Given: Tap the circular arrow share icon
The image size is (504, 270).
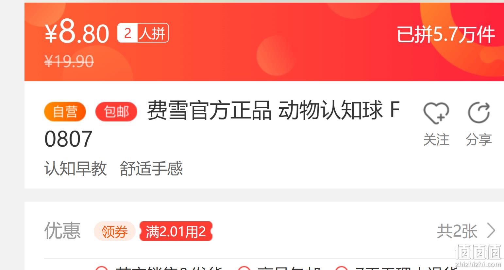Looking at the screenshot, I should (479, 113).
